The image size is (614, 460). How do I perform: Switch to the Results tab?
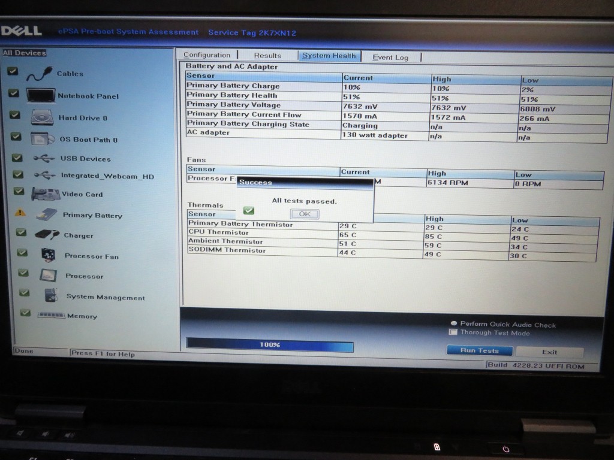point(267,56)
